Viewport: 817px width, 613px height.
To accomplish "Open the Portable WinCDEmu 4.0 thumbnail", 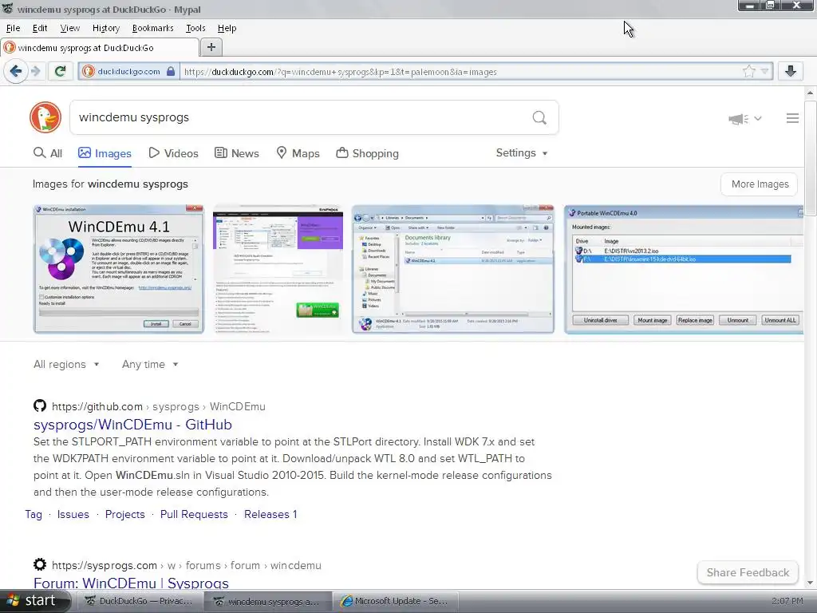I will coord(684,269).
